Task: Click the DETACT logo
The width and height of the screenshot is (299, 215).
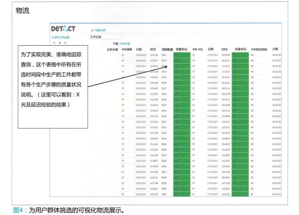Action: (63, 29)
